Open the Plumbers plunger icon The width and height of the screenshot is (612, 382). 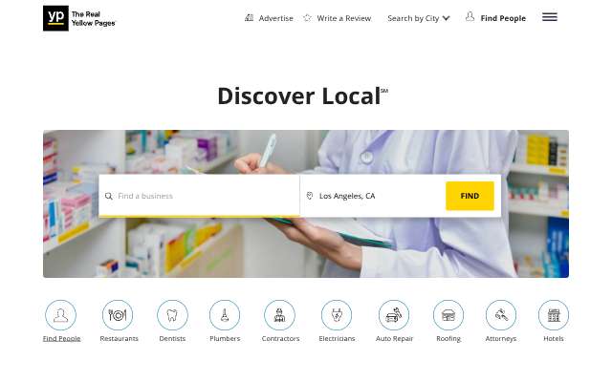(225, 315)
